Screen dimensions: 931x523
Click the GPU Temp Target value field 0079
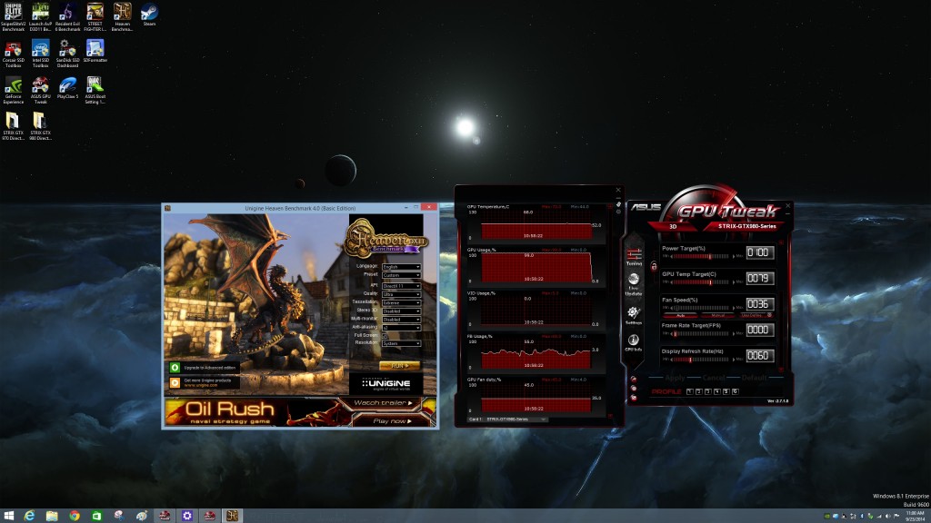[x=759, y=278]
